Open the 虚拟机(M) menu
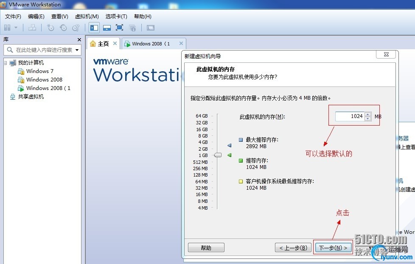 click(87, 17)
